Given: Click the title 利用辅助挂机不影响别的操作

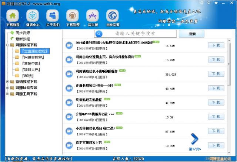Looking at the screenshot, I should 97,71.
